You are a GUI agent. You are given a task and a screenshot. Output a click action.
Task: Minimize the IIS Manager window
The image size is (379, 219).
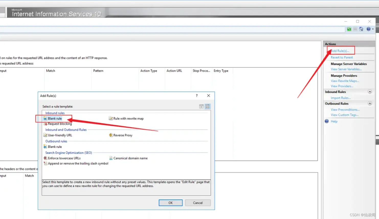click(346, 21)
